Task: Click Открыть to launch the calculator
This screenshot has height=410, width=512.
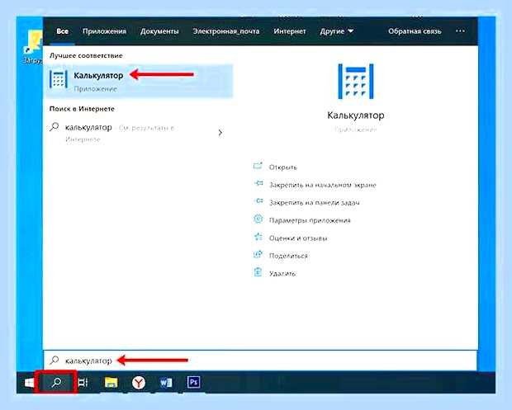Action: click(282, 167)
